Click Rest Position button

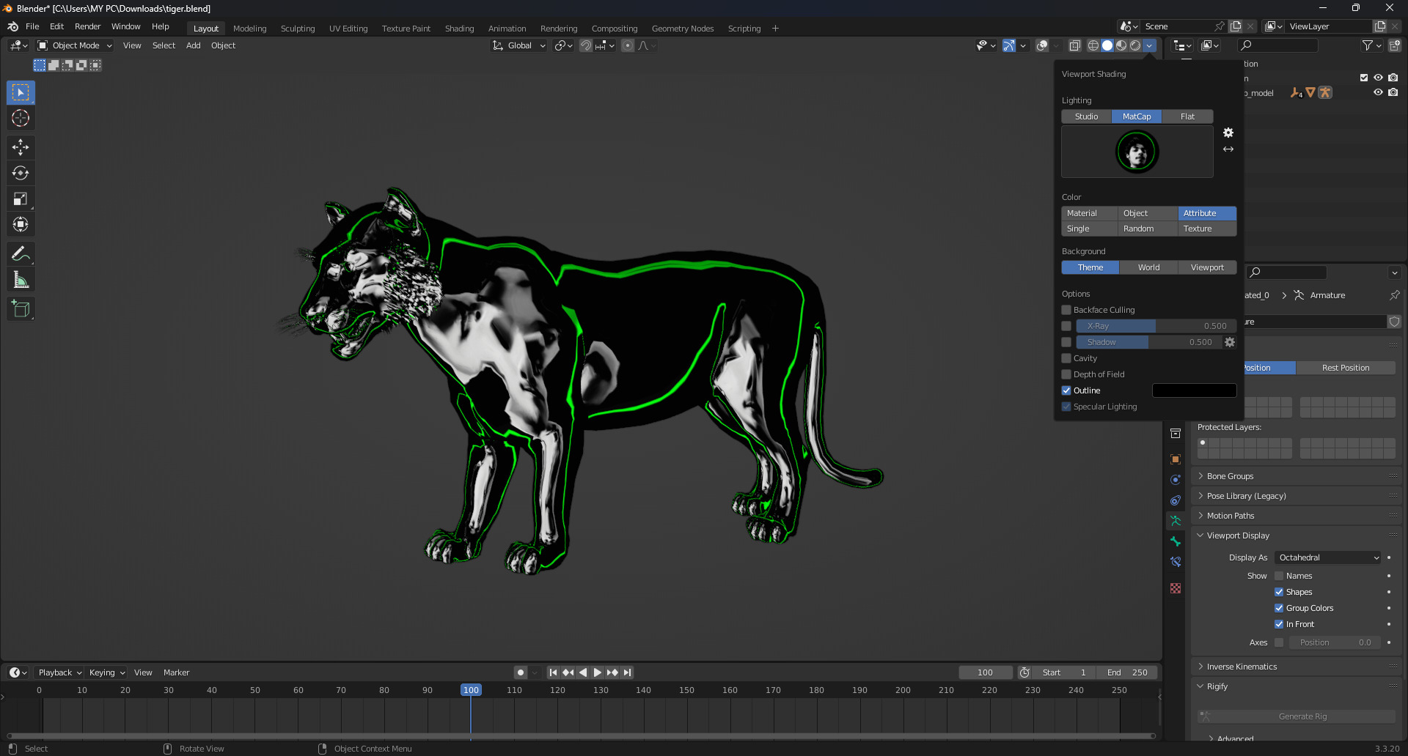(1346, 368)
